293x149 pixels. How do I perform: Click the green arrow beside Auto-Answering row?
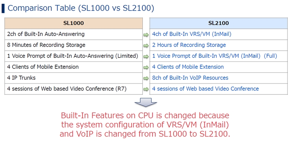click(x=146, y=35)
